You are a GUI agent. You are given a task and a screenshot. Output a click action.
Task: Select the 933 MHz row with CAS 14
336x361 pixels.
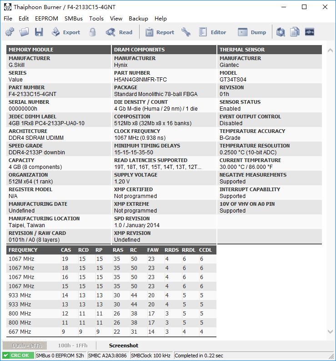click(x=111, y=295)
